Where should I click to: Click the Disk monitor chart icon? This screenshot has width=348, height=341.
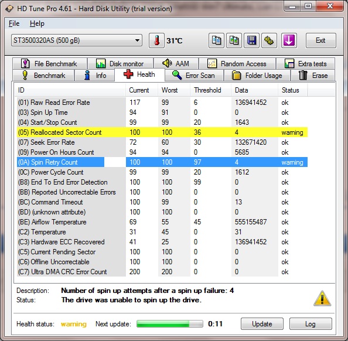(101, 63)
